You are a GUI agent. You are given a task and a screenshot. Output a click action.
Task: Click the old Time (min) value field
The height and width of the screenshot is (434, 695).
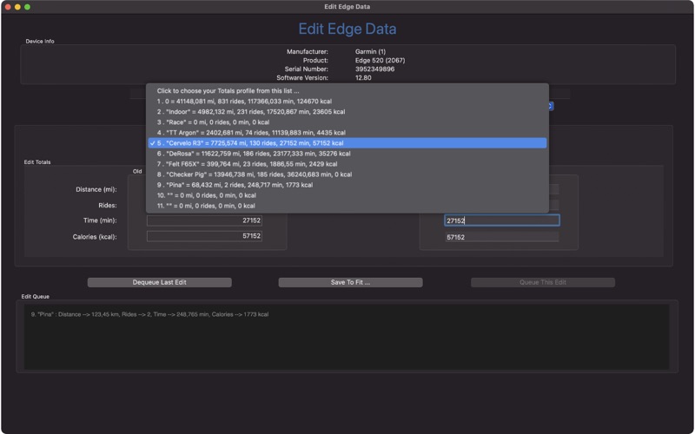click(x=204, y=220)
